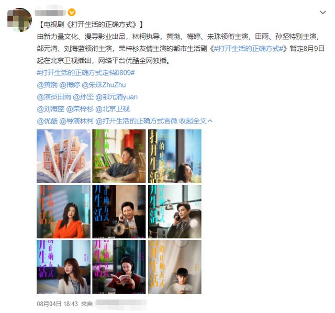Open the @北京卫视 mention

point(113,109)
